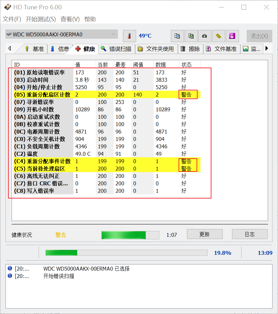Click the 1:07 update countdown
Viewport: 278px width, 314px height.
tap(171, 235)
